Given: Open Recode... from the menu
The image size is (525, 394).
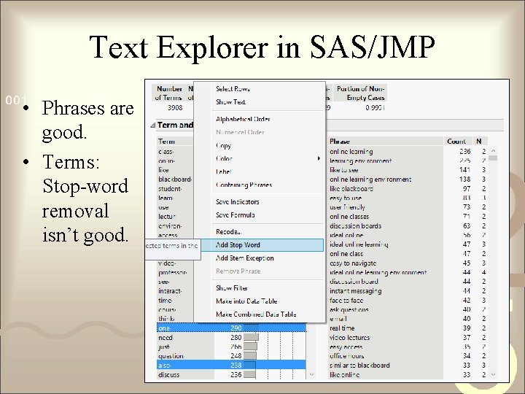Looking at the screenshot, I should coord(229,232).
